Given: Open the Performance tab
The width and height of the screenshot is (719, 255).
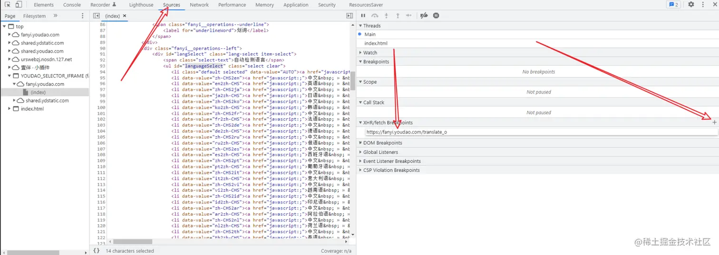Looking at the screenshot, I should coord(232,5).
